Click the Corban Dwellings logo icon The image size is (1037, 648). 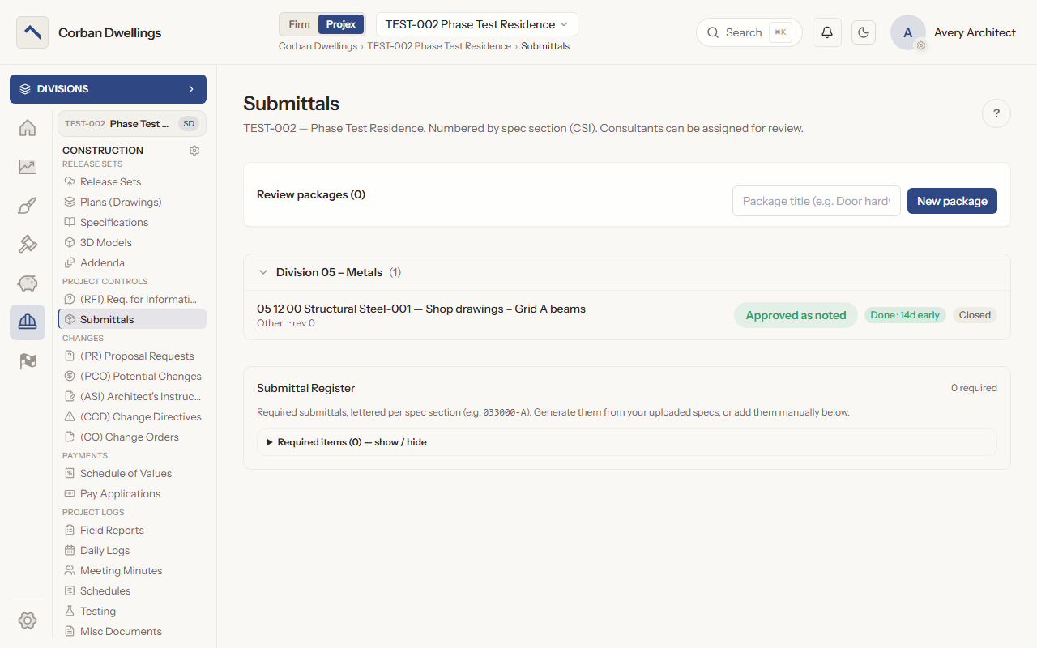tap(32, 32)
